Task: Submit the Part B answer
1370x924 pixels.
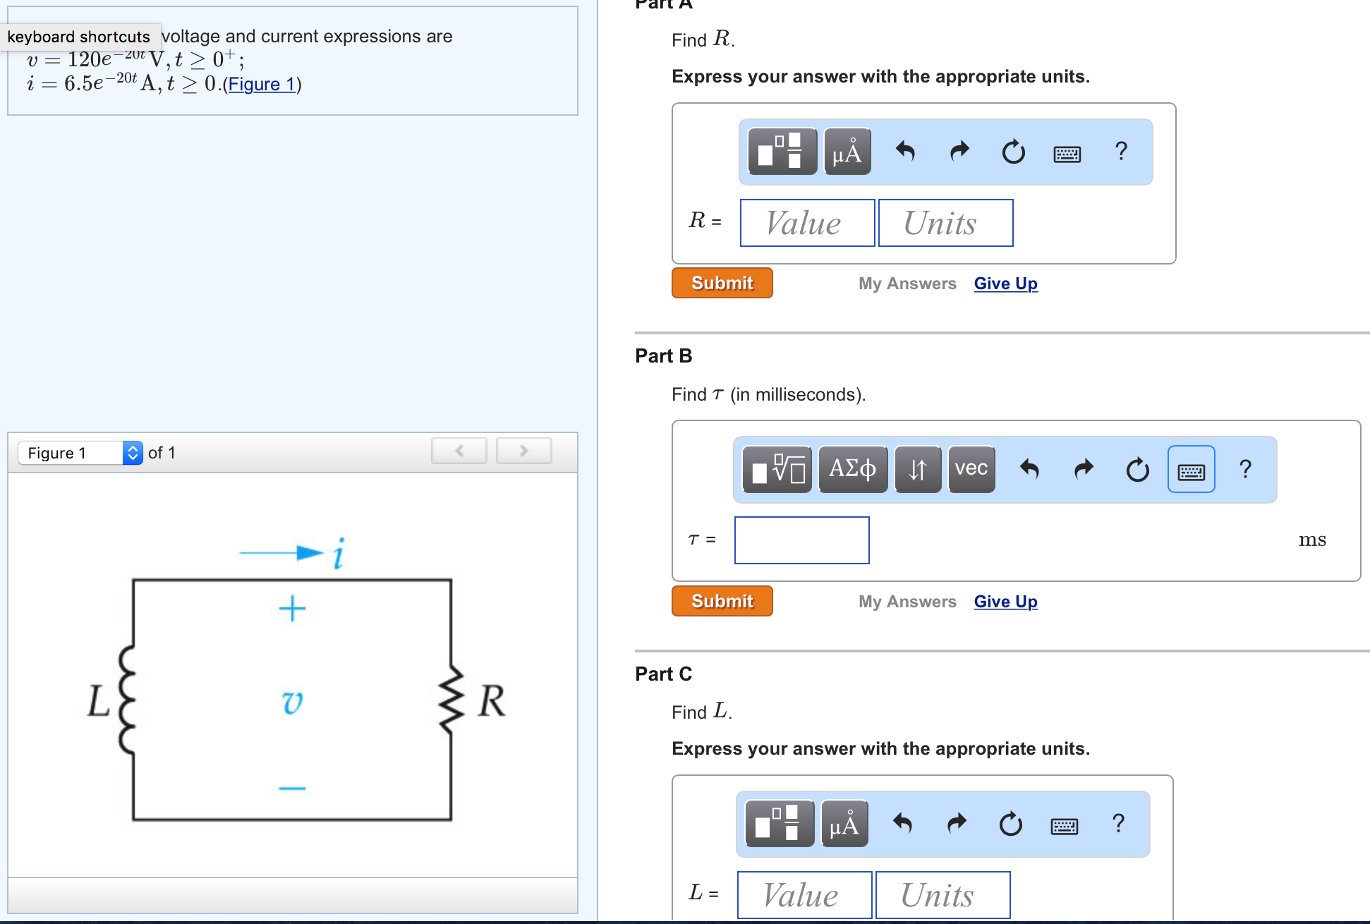Action: [722, 601]
